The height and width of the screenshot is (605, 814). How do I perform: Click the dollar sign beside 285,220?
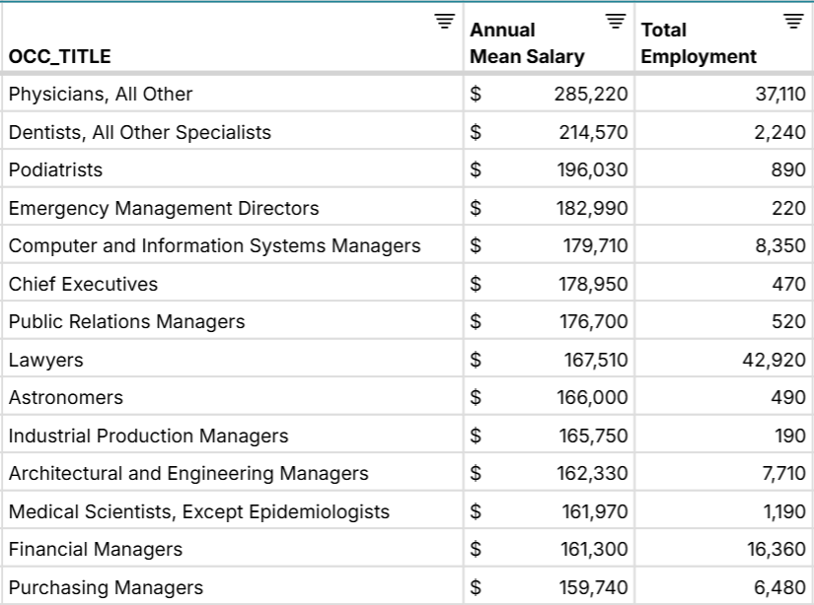click(x=477, y=94)
